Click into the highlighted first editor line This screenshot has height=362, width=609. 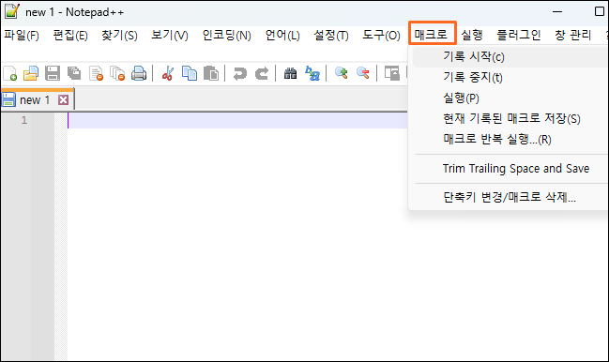pos(237,120)
